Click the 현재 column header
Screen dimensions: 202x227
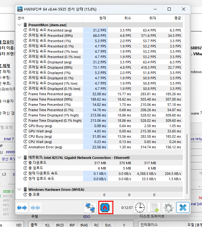tap(96, 18)
